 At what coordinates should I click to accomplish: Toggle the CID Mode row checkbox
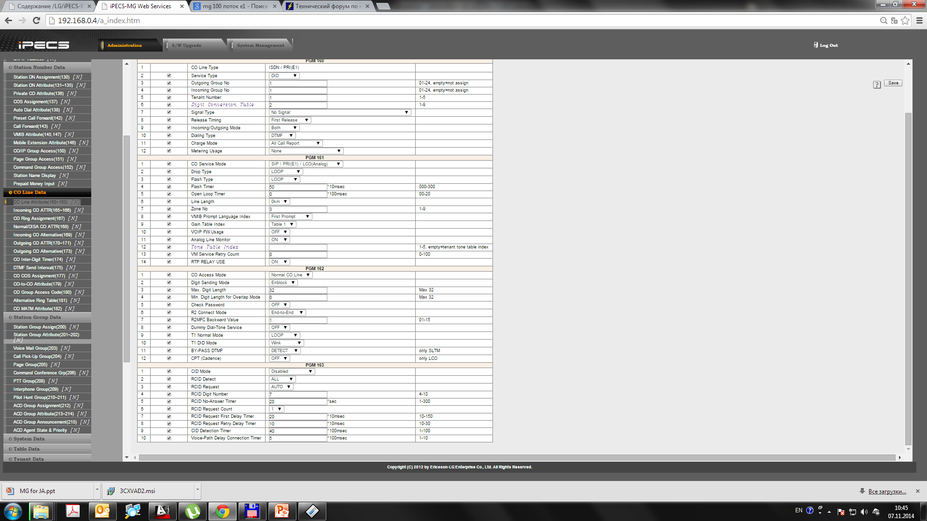coord(169,371)
